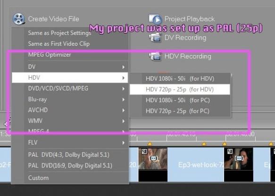Screen dimensions: 275x196
Task: Expand the DV submenu arrow
Action: [124, 67]
